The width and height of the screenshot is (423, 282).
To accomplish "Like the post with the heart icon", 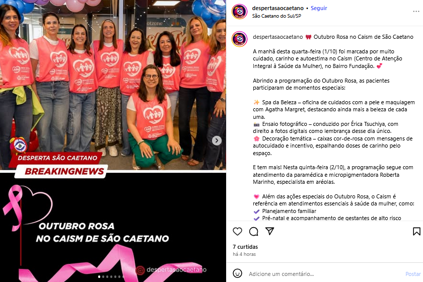I will [237, 231].
